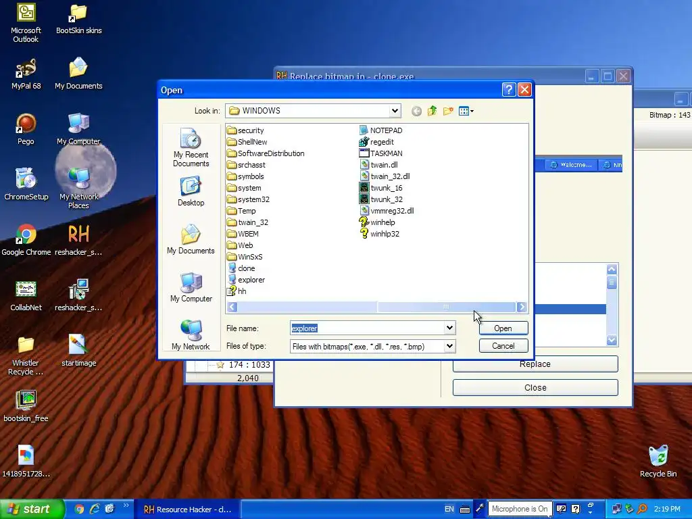Open the View Menu dropdown icon
The image size is (692, 519).
point(466,111)
